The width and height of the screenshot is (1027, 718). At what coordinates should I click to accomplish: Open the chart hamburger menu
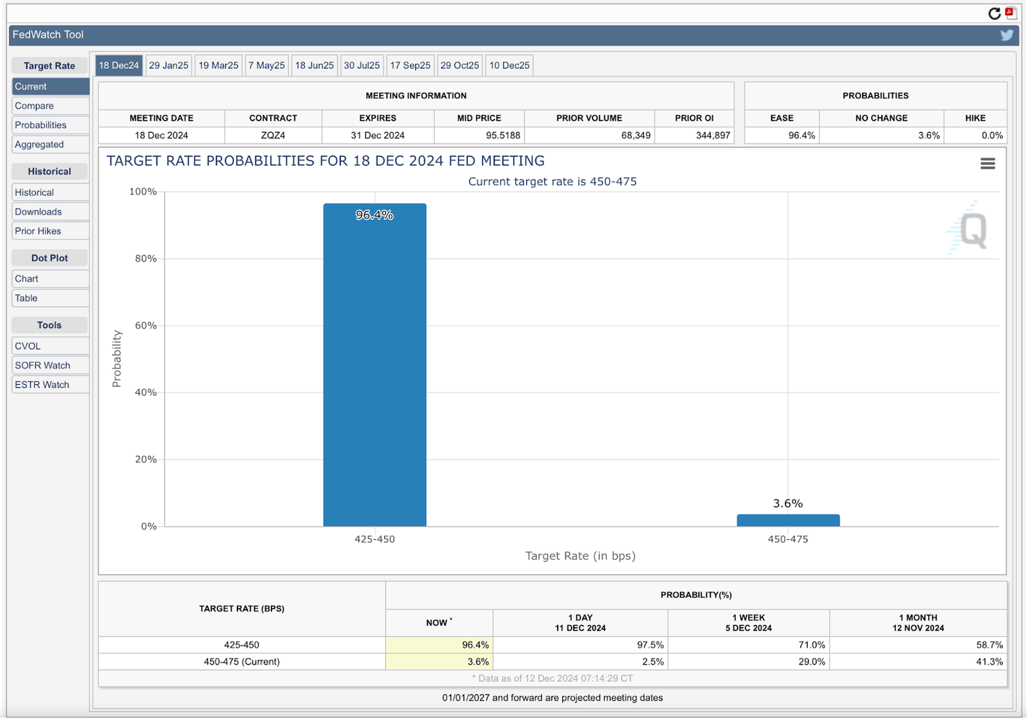pos(988,164)
